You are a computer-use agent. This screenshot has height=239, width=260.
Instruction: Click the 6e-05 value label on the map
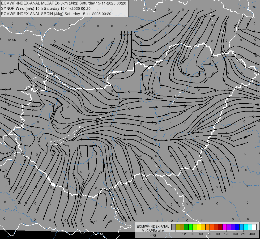tap(12, 40)
